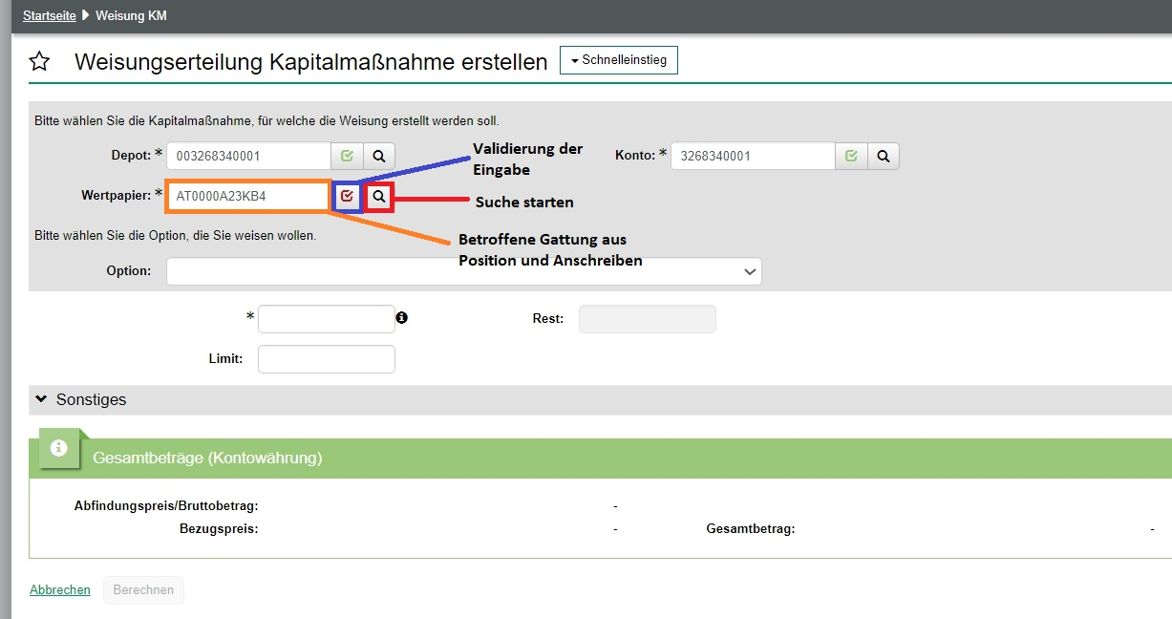Open the Schnelleinstieg dropdown
The width and height of the screenshot is (1172, 619).
[619, 60]
